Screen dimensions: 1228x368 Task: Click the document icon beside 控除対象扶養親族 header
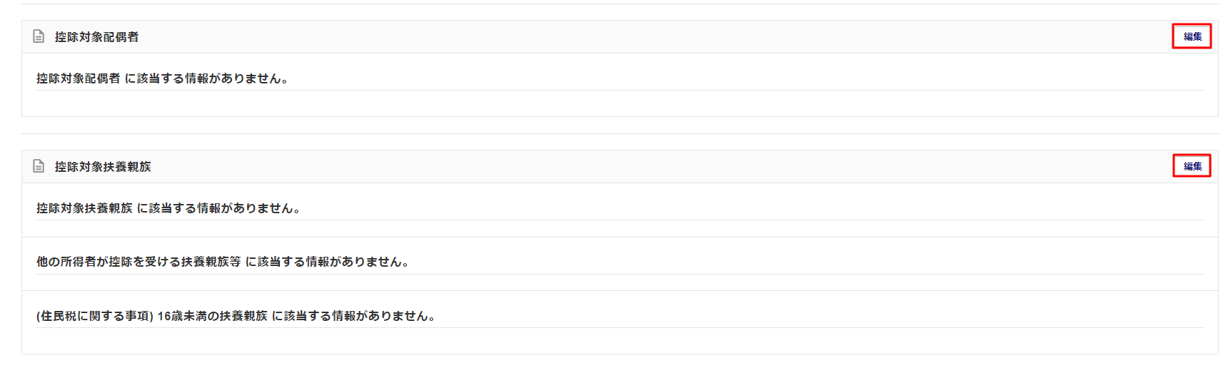[x=39, y=166]
